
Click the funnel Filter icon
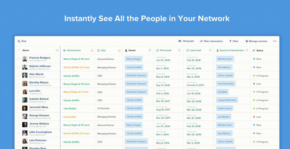click(230, 41)
